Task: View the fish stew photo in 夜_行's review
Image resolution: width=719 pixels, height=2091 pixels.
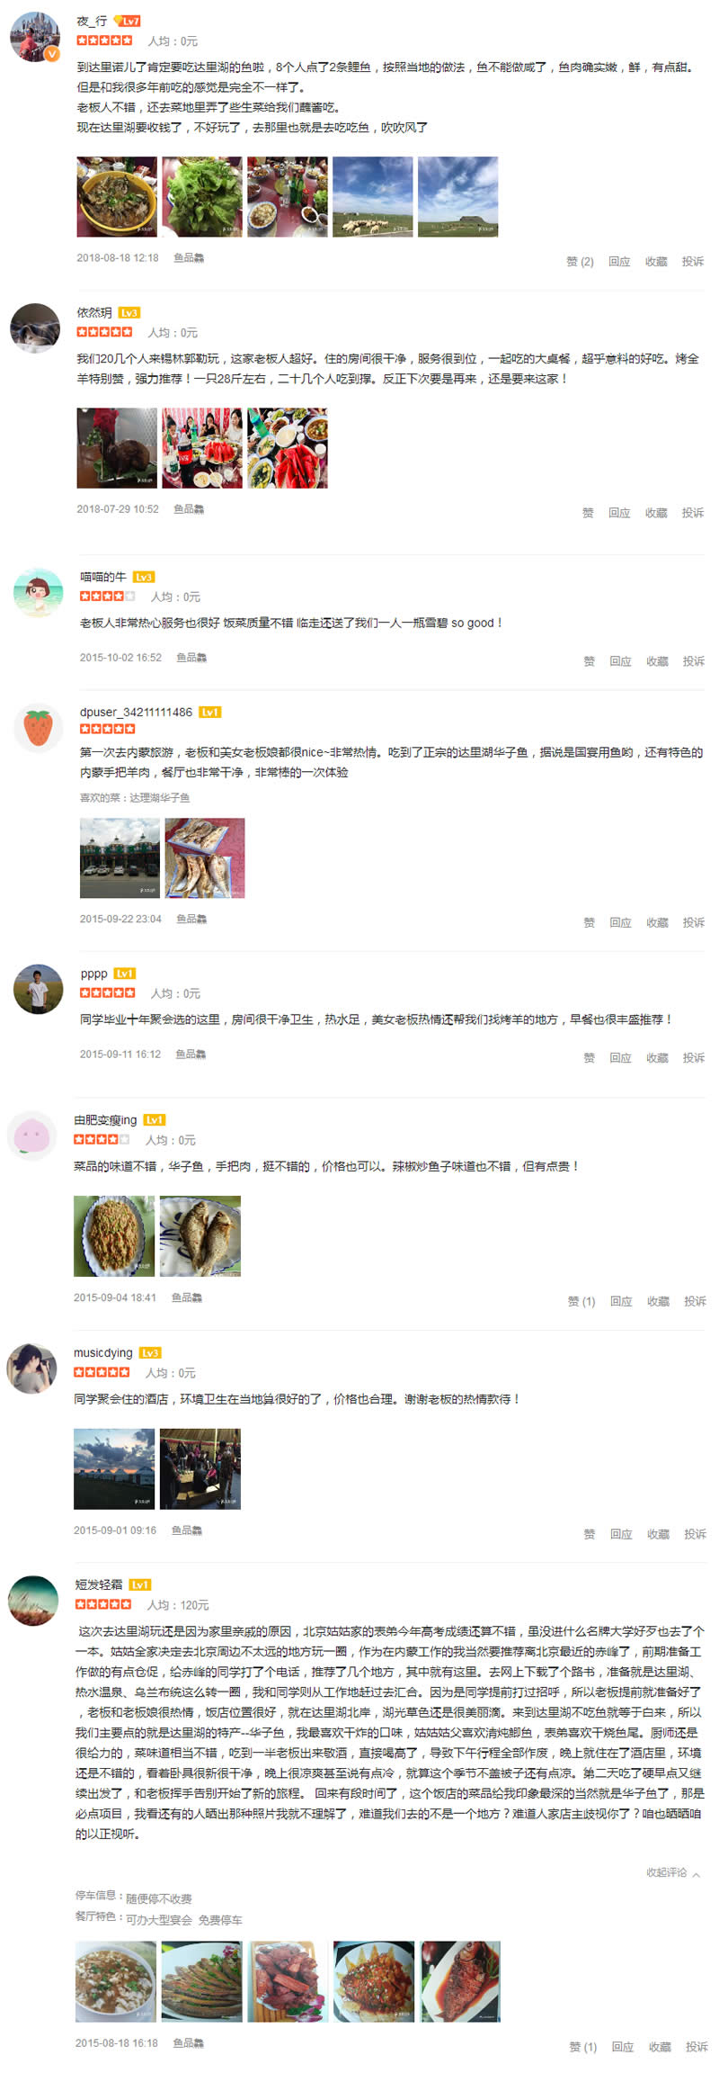Action: (x=117, y=197)
